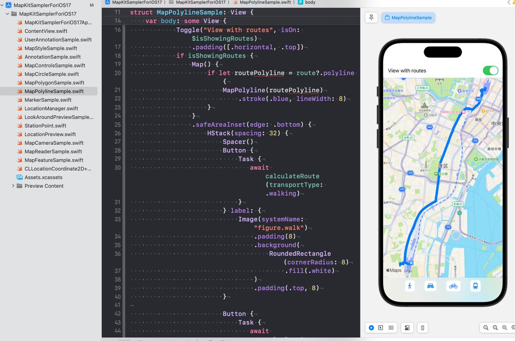The image size is (515, 341).
Task: Choose preview device with the phone icon
Action: click(423, 328)
